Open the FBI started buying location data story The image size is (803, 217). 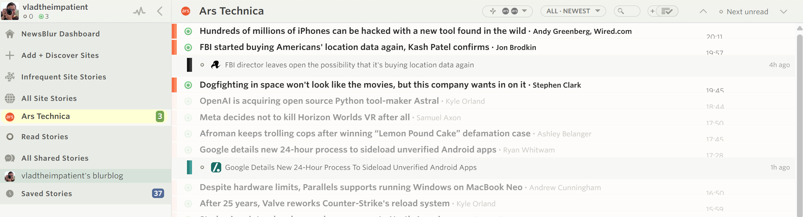344,47
